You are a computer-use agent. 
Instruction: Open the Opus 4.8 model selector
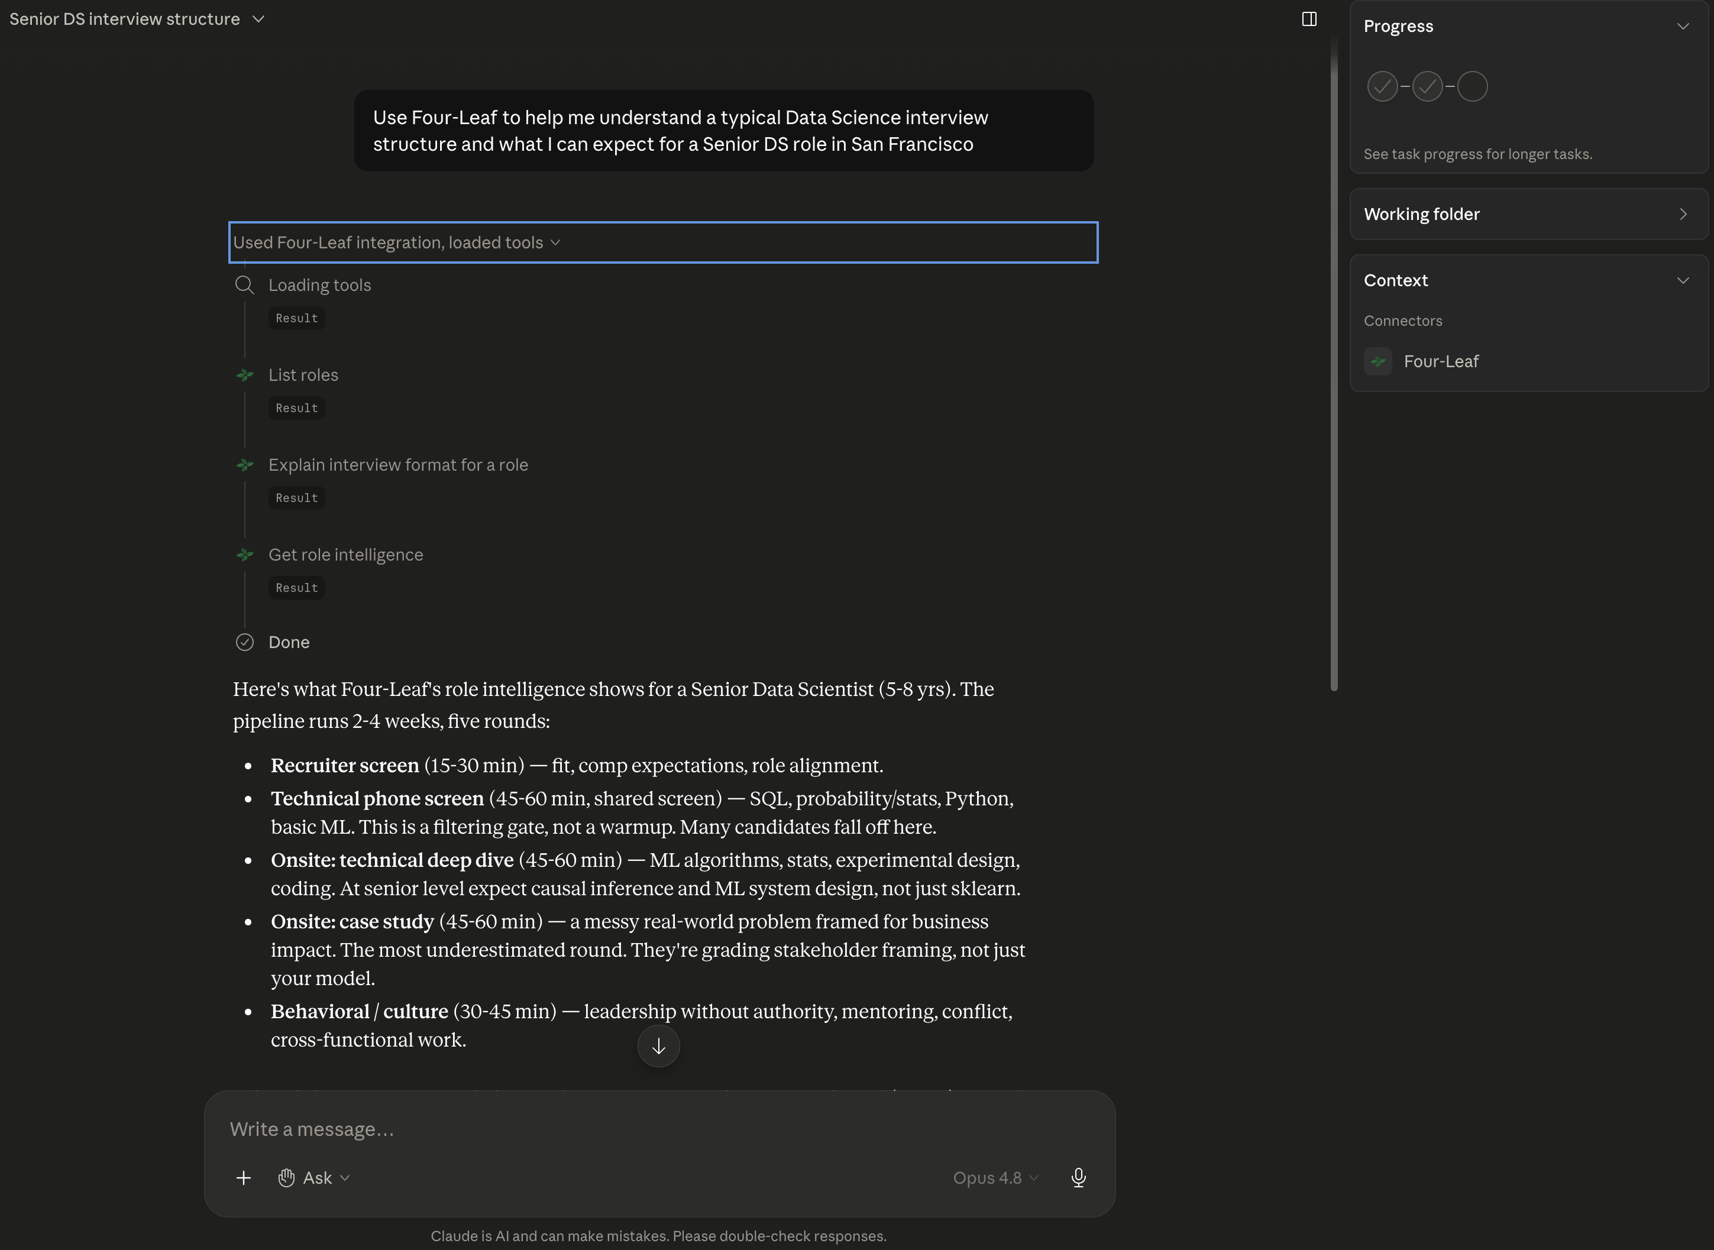pos(995,1178)
